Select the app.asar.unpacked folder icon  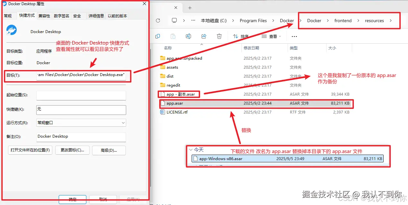(163, 58)
